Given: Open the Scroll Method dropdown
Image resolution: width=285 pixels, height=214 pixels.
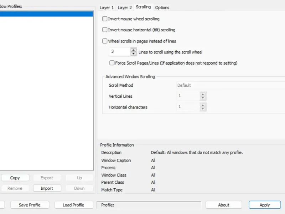Looking at the screenshot, I should [230, 85].
